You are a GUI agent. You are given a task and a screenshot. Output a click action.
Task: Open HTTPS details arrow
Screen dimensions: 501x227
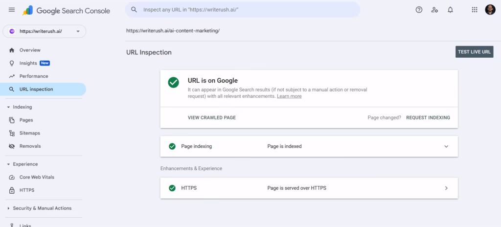coord(446,188)
